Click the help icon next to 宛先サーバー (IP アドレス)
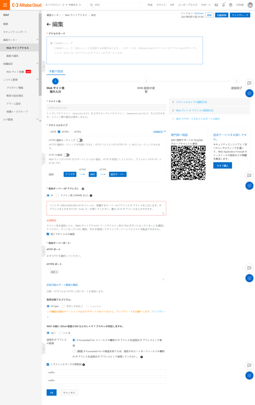This screenshot has width=255, height=405. click(83, 189)
